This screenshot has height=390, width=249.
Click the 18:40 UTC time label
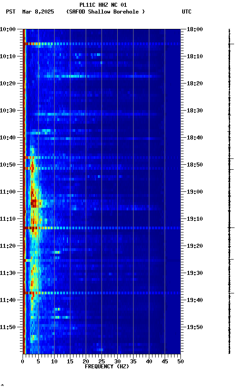195,138
